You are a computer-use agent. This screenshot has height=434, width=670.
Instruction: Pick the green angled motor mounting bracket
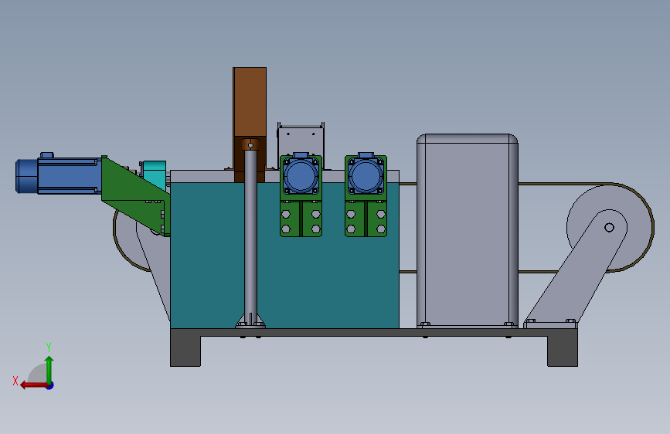click(x=135, y=195)
